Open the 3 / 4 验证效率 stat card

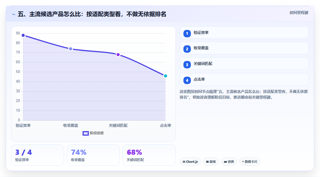click(37, 155)
